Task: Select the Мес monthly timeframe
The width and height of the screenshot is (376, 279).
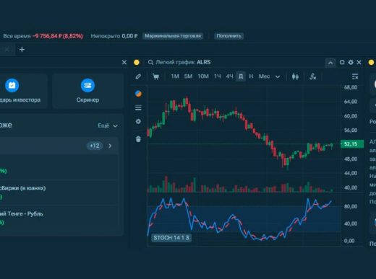Action: click(x=264, y=76)
